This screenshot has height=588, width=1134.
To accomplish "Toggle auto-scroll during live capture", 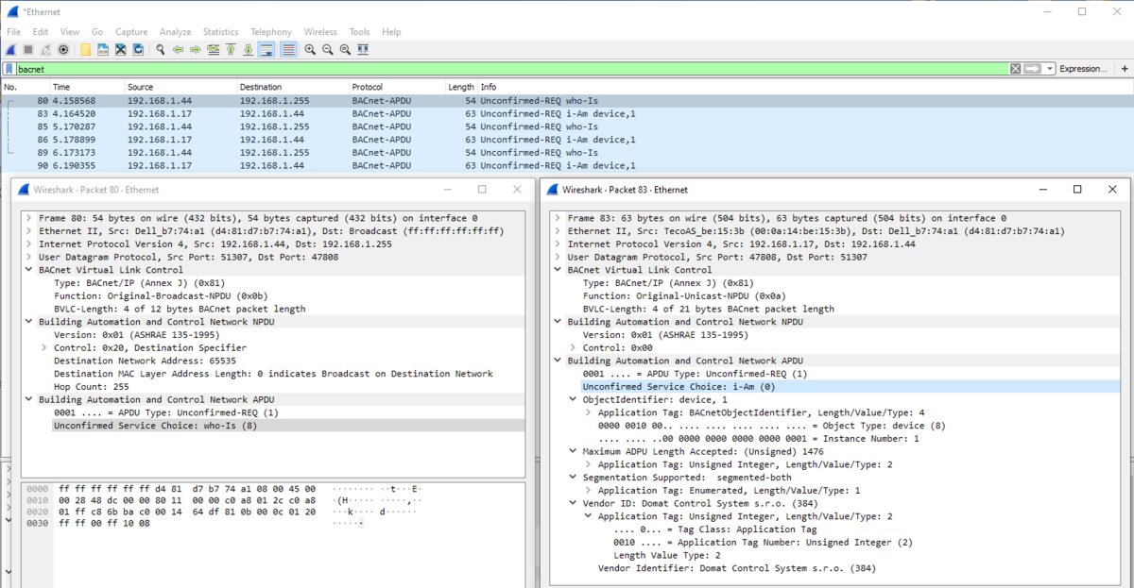I will [x=266, y=50].
